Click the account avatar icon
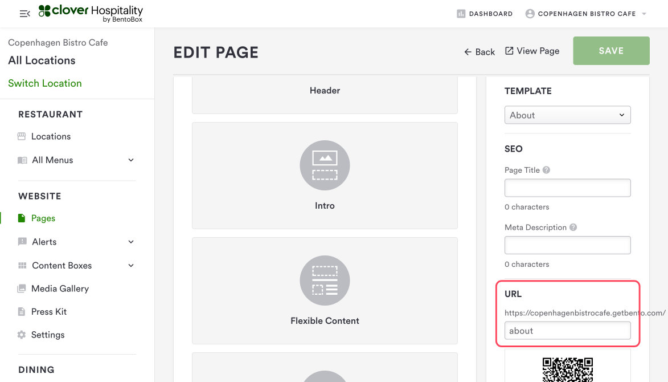Viewport: 668px width, 382px height. coord(530,14)
